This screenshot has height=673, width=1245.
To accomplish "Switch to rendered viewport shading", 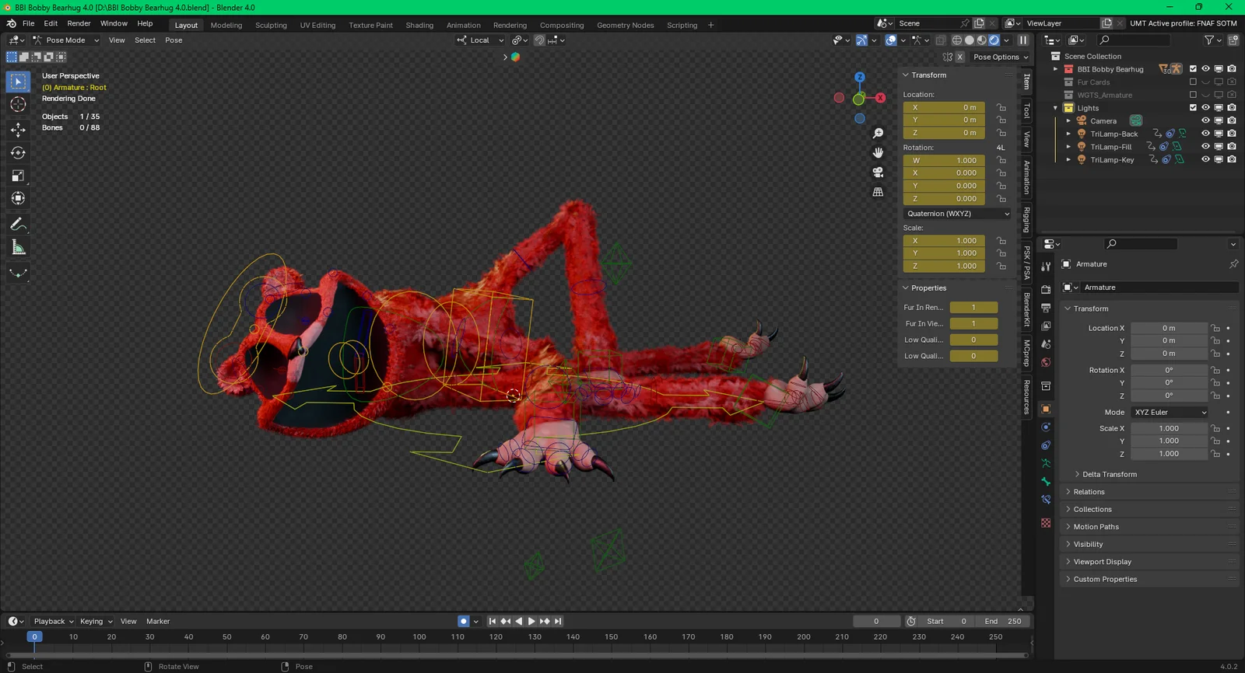I will point(994,40).
